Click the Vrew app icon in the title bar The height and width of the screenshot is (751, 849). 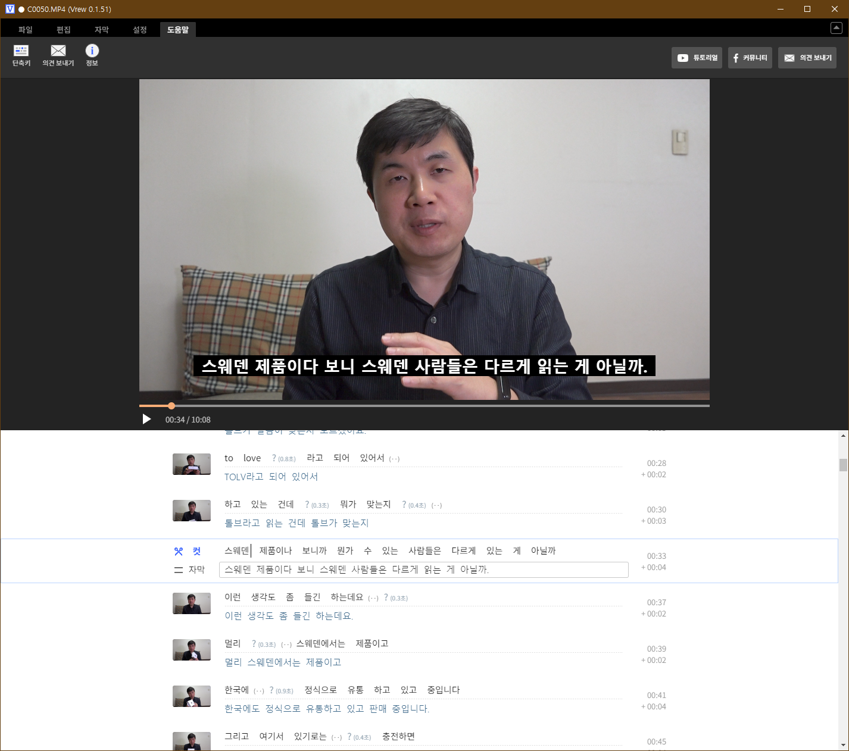pyautogui.click(x=10, y=9)
